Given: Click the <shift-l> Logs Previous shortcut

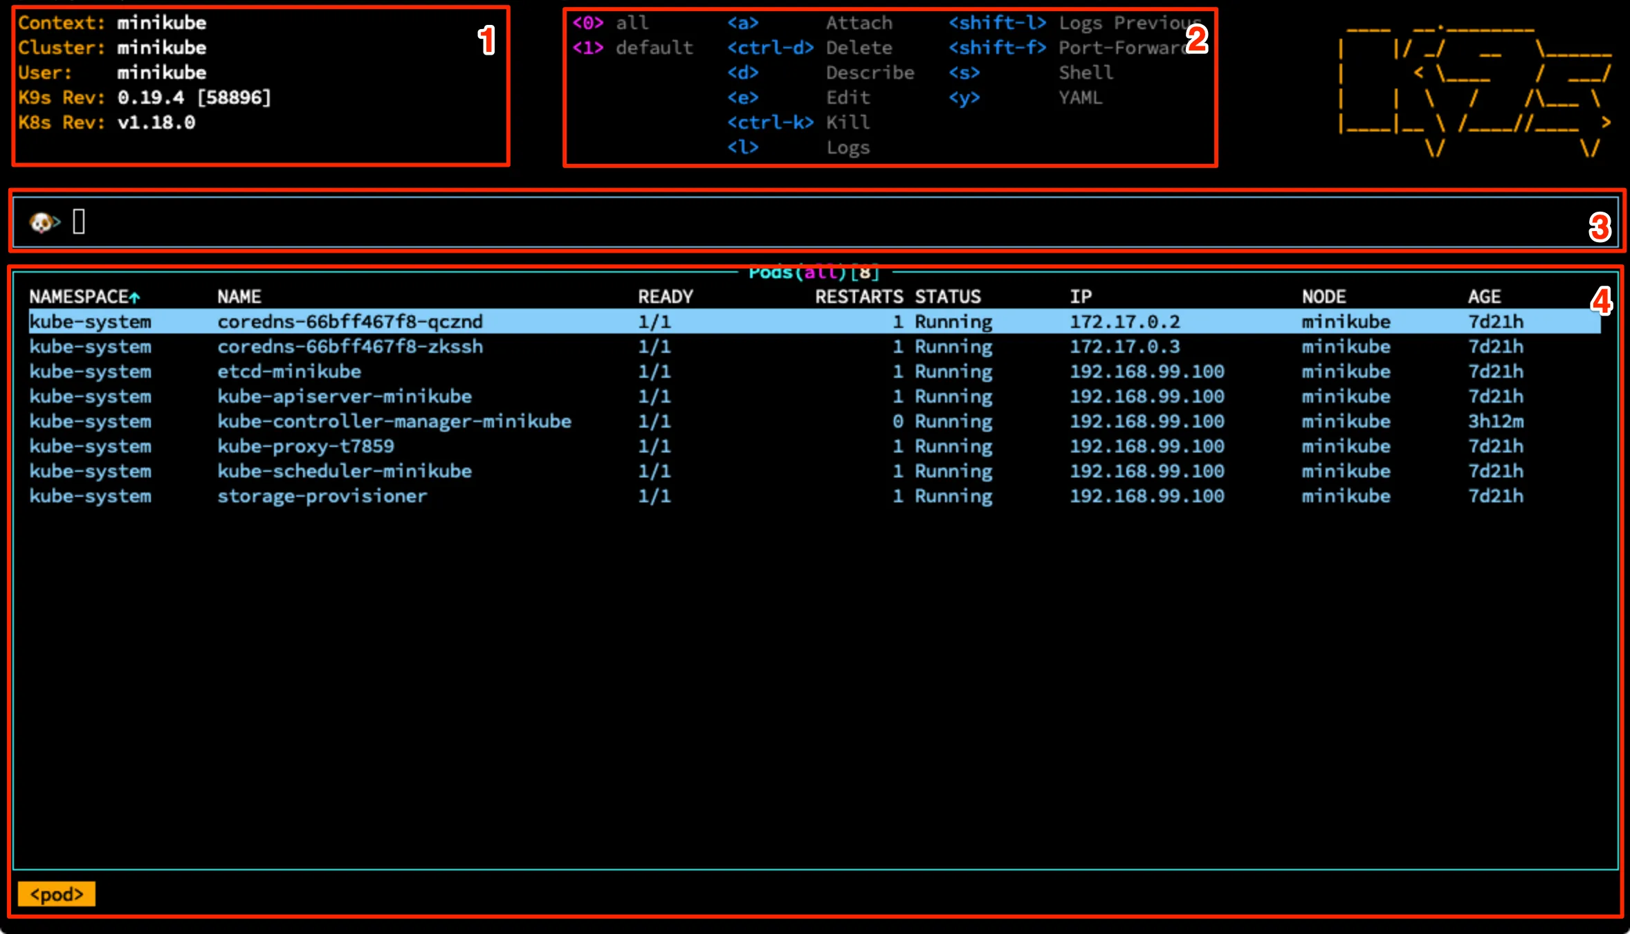Looking at the screenshot, I should (1074, 23).
